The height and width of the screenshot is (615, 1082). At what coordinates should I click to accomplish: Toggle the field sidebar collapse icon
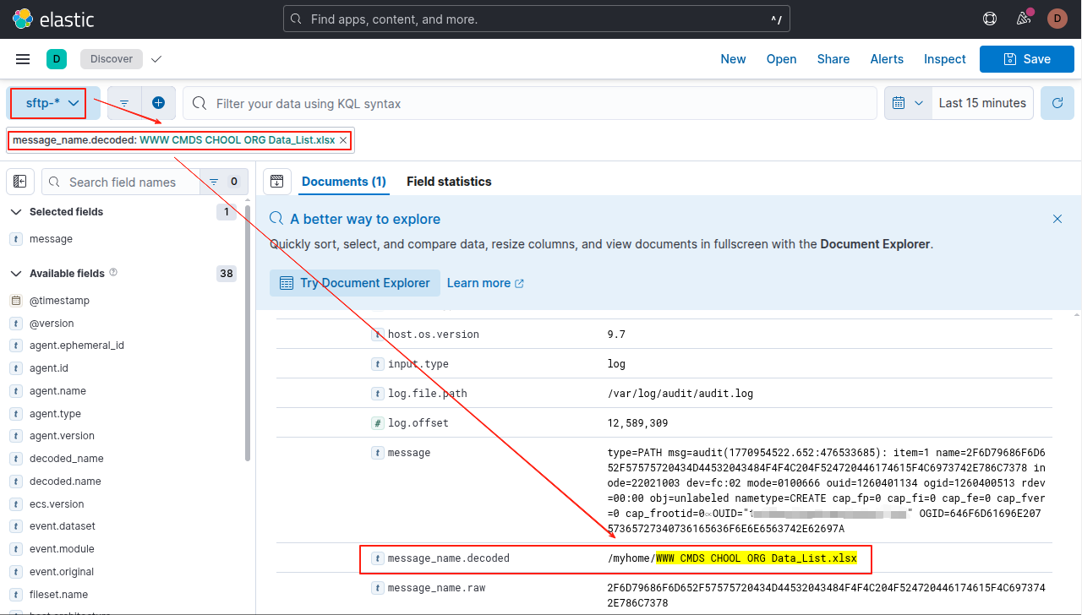20,182
